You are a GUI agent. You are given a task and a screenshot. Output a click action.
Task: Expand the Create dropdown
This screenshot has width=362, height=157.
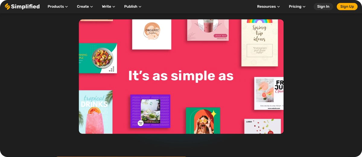pos(85,6)
